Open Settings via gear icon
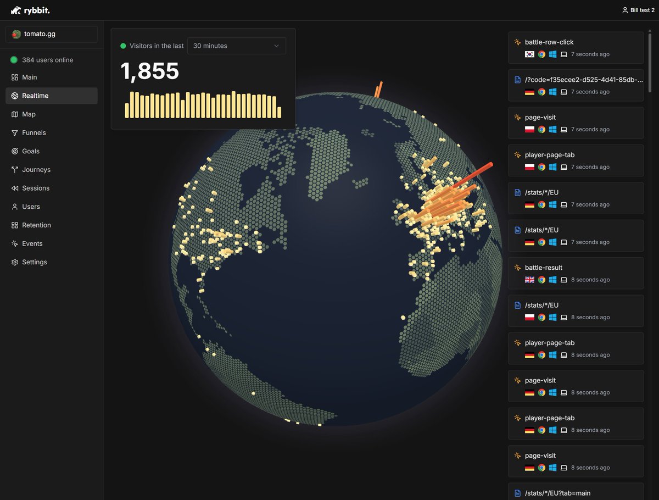 [15, 262]
